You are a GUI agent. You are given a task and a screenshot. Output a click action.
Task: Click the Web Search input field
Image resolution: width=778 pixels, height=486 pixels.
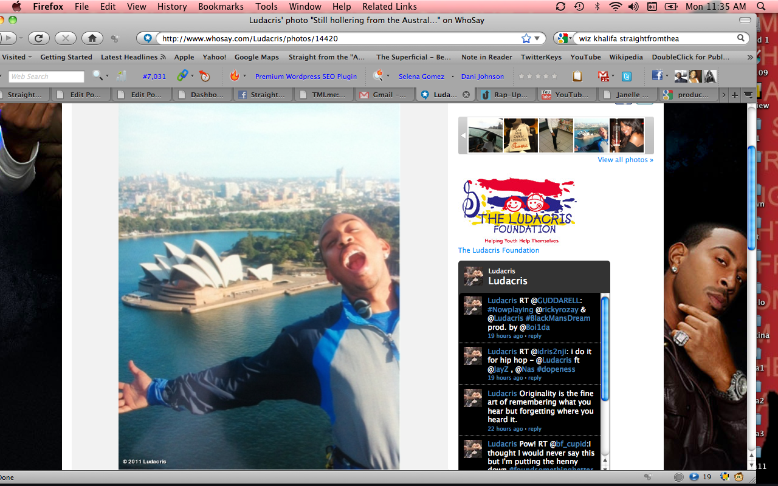[47, 77]
